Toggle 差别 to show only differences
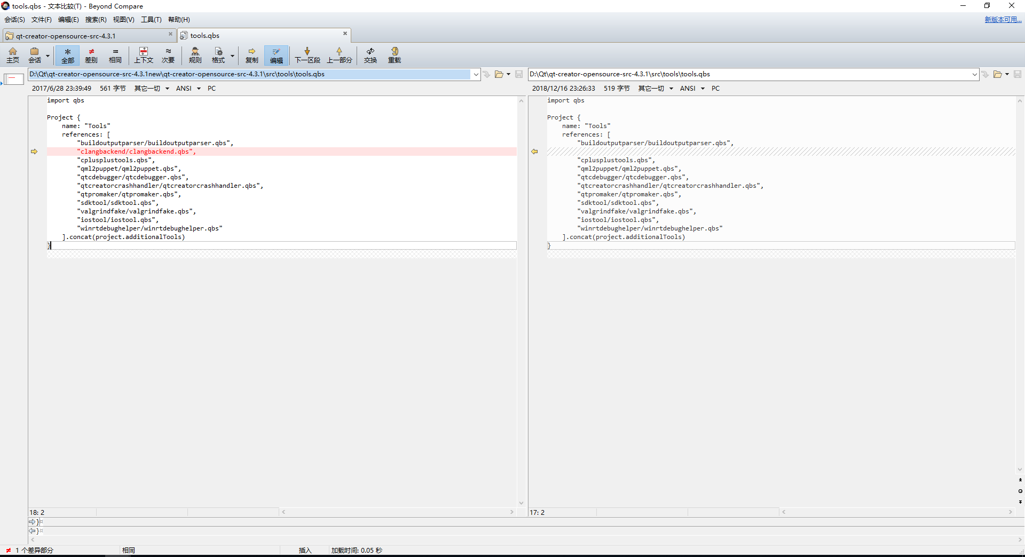Screen dimensions: 1025x557 [91, 55]
